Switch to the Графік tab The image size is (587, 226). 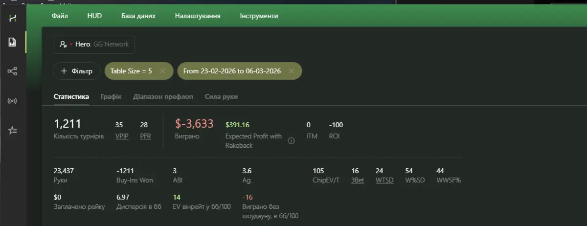coord(111,97)
